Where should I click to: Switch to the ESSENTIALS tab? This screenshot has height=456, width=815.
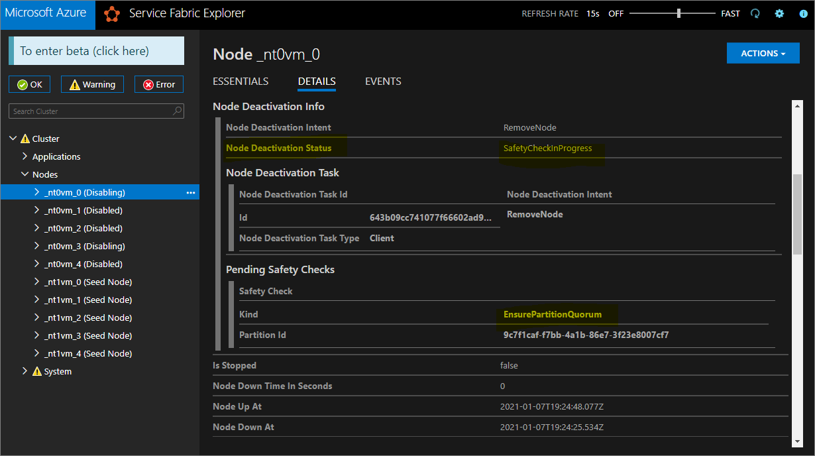(x=241, y=81)
